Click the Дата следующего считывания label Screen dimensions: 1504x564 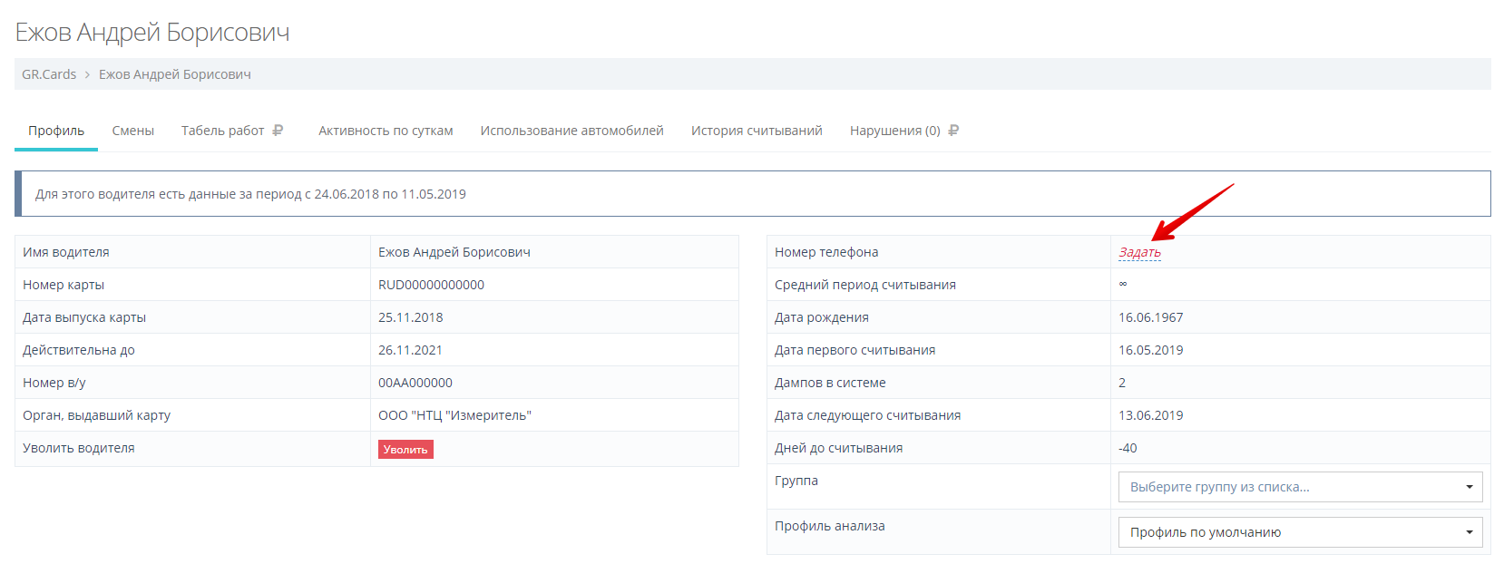pyautogui.click(x=868, y=415)
